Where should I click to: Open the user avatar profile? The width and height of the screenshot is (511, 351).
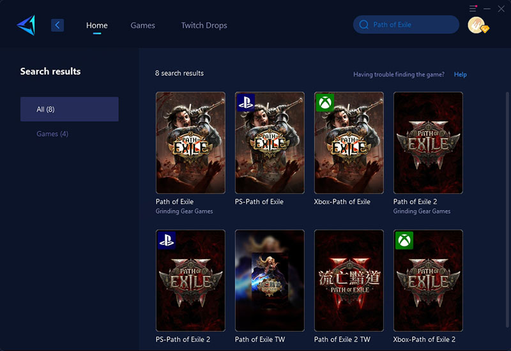(477, 25)
